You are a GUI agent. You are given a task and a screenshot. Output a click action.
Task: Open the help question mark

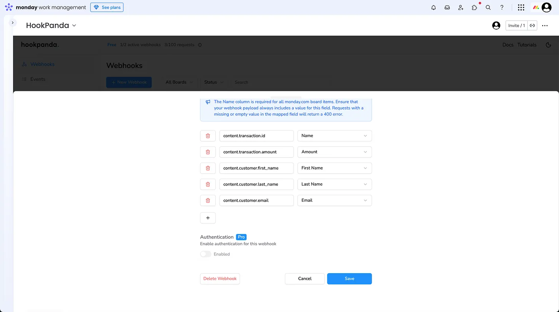pyautogui.click(x=502, y=7)
